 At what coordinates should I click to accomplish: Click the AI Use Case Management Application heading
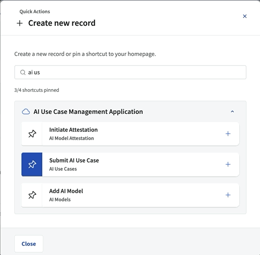pyautogui.click(x=88, y=112)
